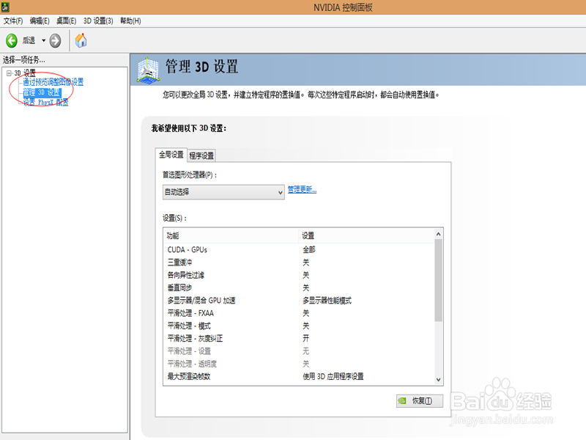586x440 pixels.
Task: Click the green Back arrow icon
Action: pos(12,40)
